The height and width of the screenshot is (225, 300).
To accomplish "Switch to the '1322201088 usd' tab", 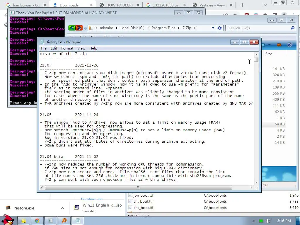I will [166, 5].
